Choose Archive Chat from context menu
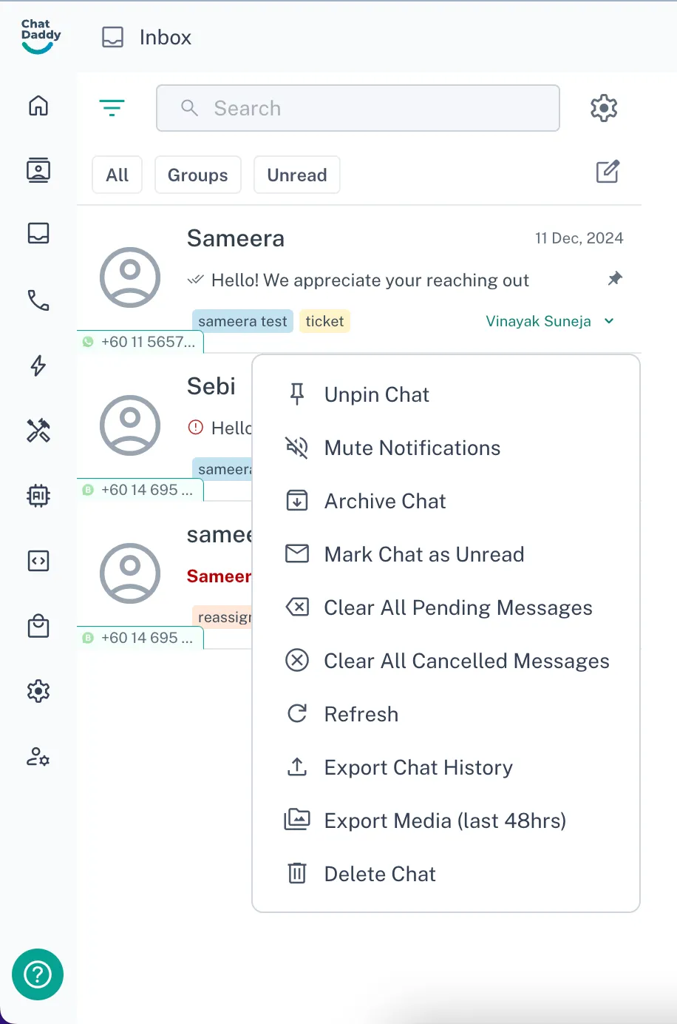The image size is (677, 1024). (x=384, y=501)
